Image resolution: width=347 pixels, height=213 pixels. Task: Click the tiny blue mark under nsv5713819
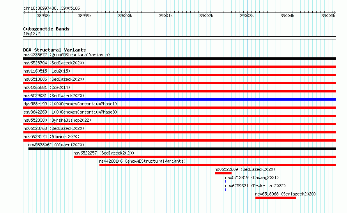(x=226, y=181)
